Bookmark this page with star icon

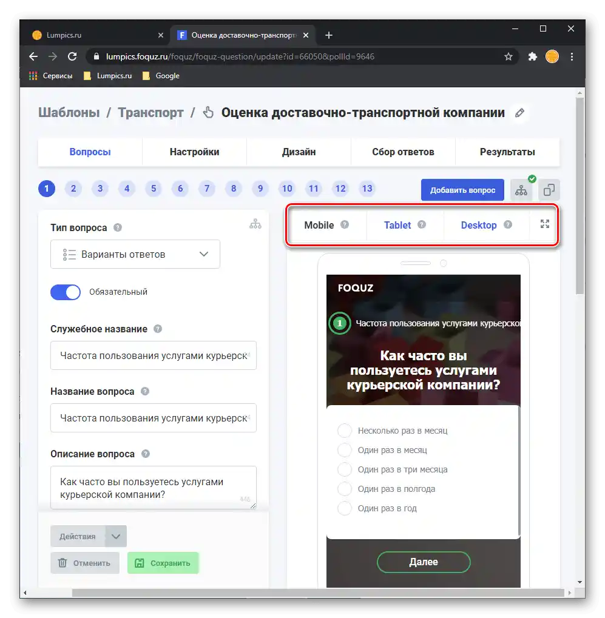coord(509,56)
